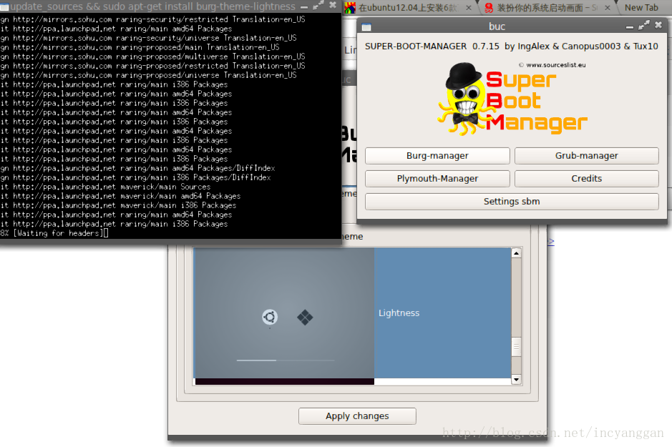
Task: Close the buc window
Action: [658, 25]
